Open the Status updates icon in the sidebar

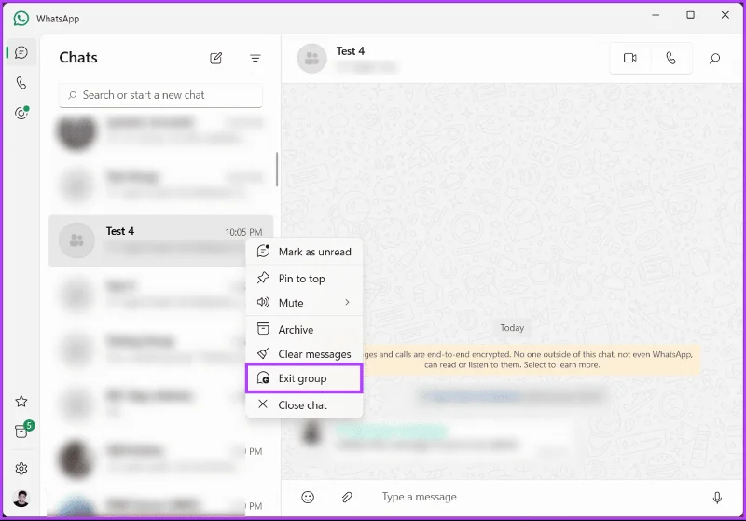pos(21,113)
